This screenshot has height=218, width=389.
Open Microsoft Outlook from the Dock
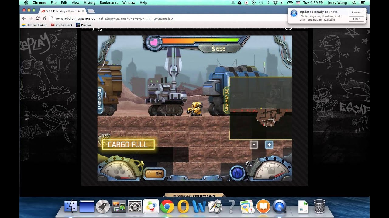click(x=183, y=206)
